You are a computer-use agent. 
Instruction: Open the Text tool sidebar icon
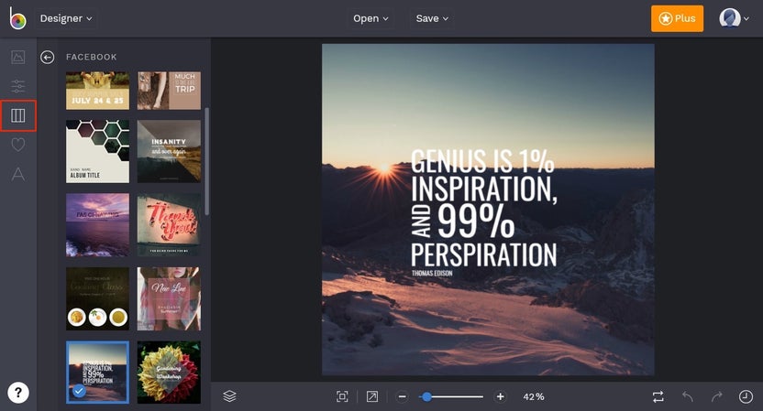point(18,174)
